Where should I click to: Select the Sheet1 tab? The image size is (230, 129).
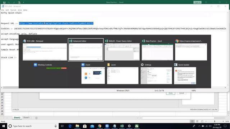pos(26,118)
